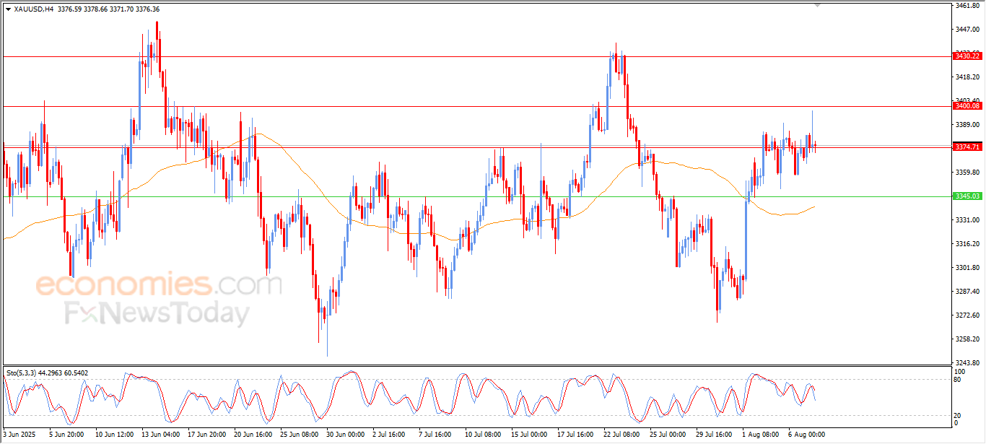Click the 1 Aug 08:00 time label
The height and width of the screenshot is (444, 986).
click(x=761, y=435)
